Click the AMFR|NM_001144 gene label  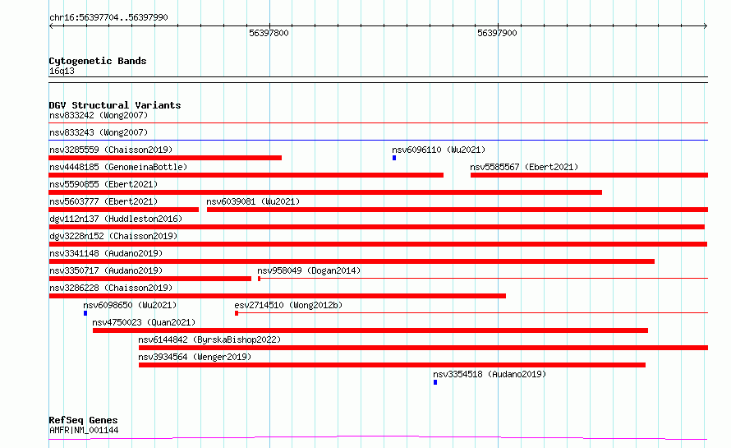[x=84, y=430]
